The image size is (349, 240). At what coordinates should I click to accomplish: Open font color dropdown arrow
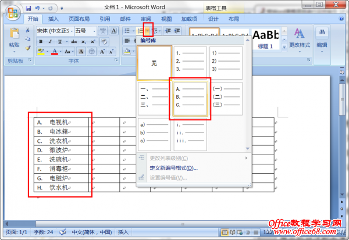point(60,52)
